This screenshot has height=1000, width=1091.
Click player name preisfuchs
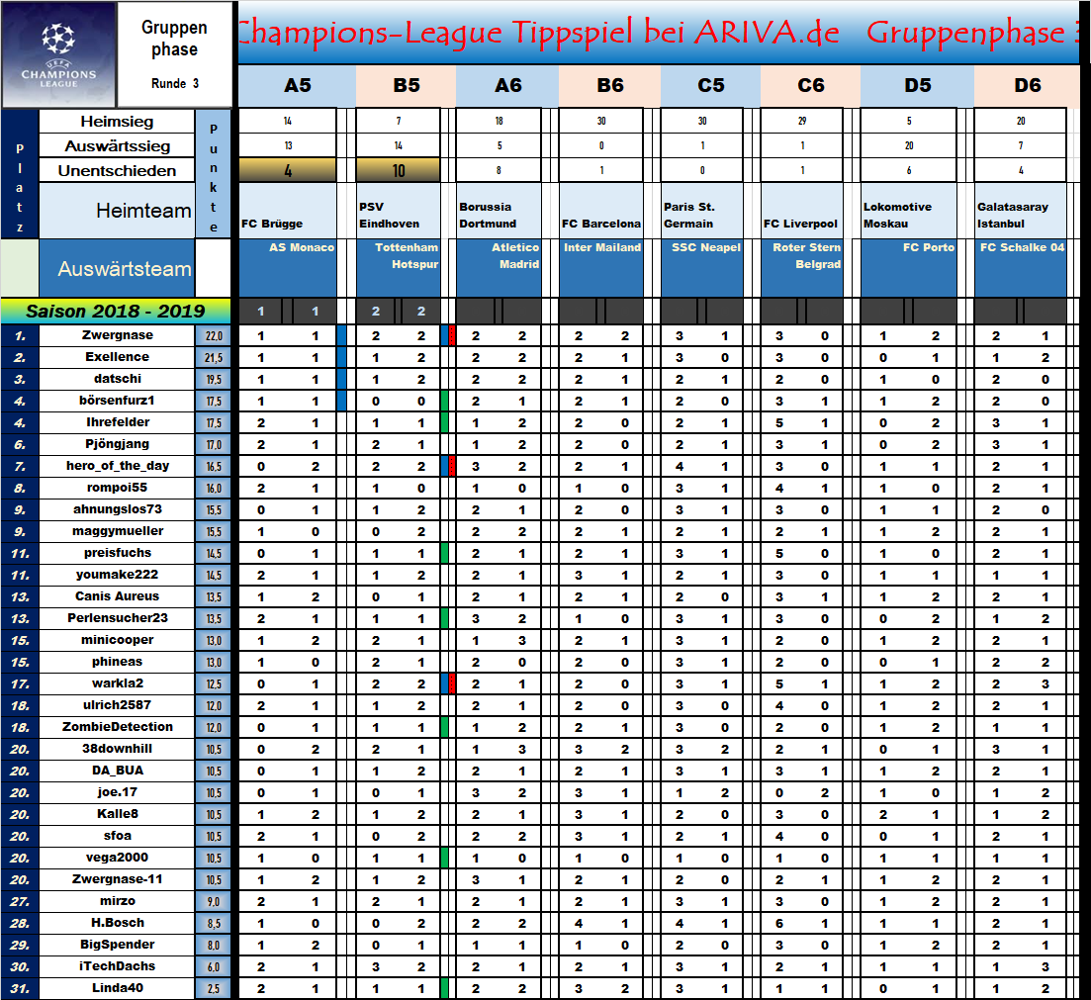click(117, 553)
